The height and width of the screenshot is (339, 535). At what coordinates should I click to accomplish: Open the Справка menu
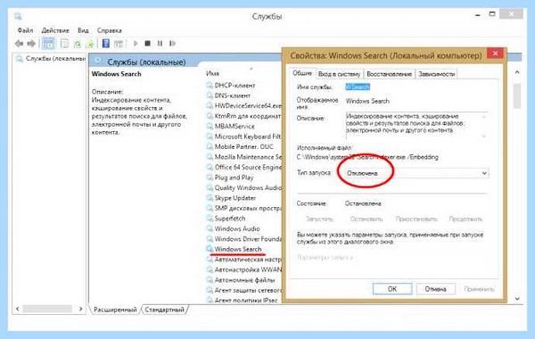[109, 30]
